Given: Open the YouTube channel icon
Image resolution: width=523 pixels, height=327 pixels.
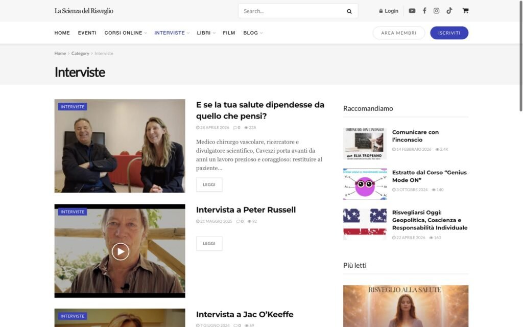Looking at the screenshot, I should coord(412,11).
